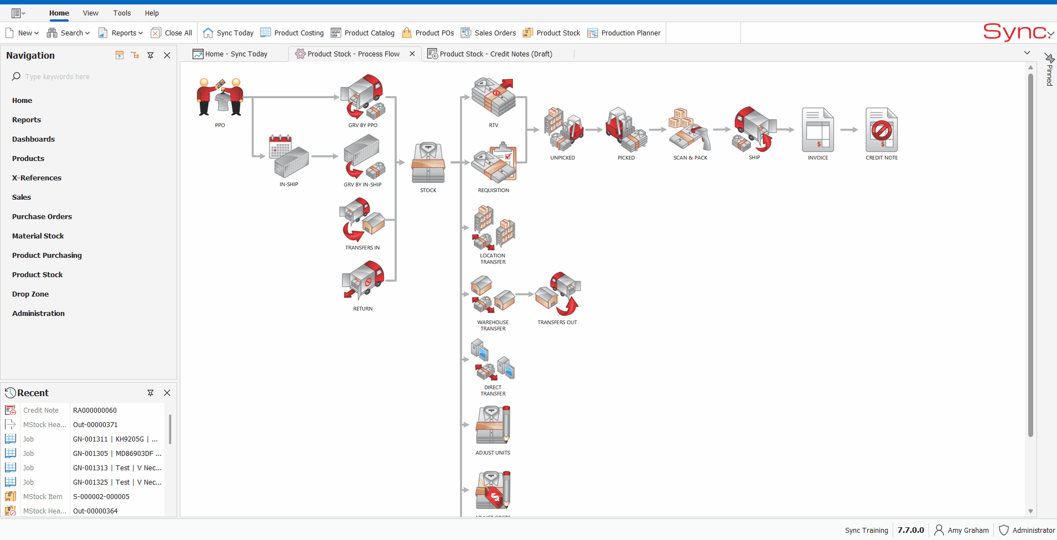1057x540 pixels.
Task: Open the Help menu
Action: (152, 13)
